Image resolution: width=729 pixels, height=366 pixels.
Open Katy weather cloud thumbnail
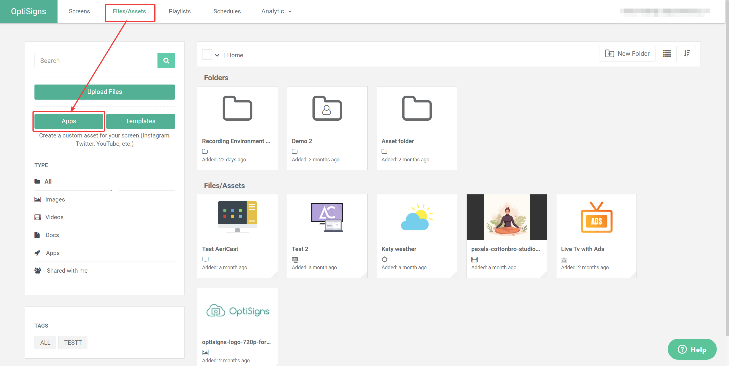pos(417,217)
